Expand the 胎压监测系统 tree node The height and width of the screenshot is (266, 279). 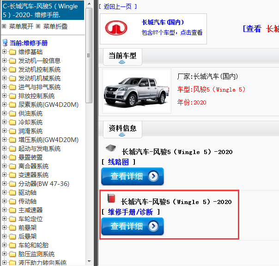pyautogui.click(x=4, y=254)
